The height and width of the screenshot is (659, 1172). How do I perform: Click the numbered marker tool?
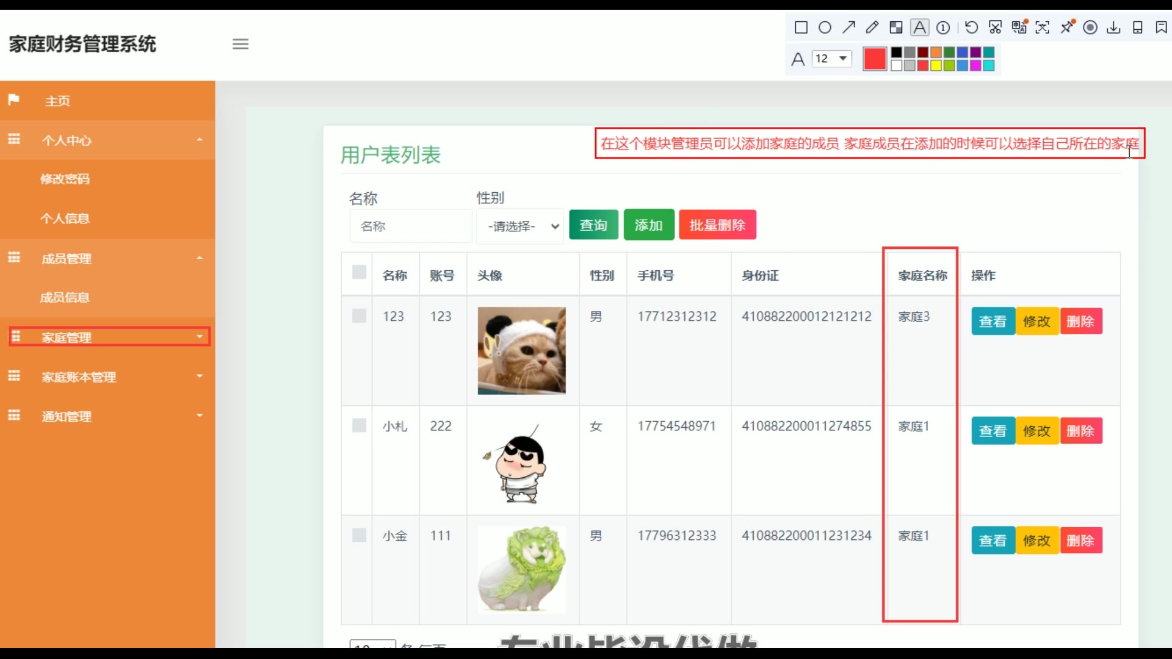click(943, 27)
